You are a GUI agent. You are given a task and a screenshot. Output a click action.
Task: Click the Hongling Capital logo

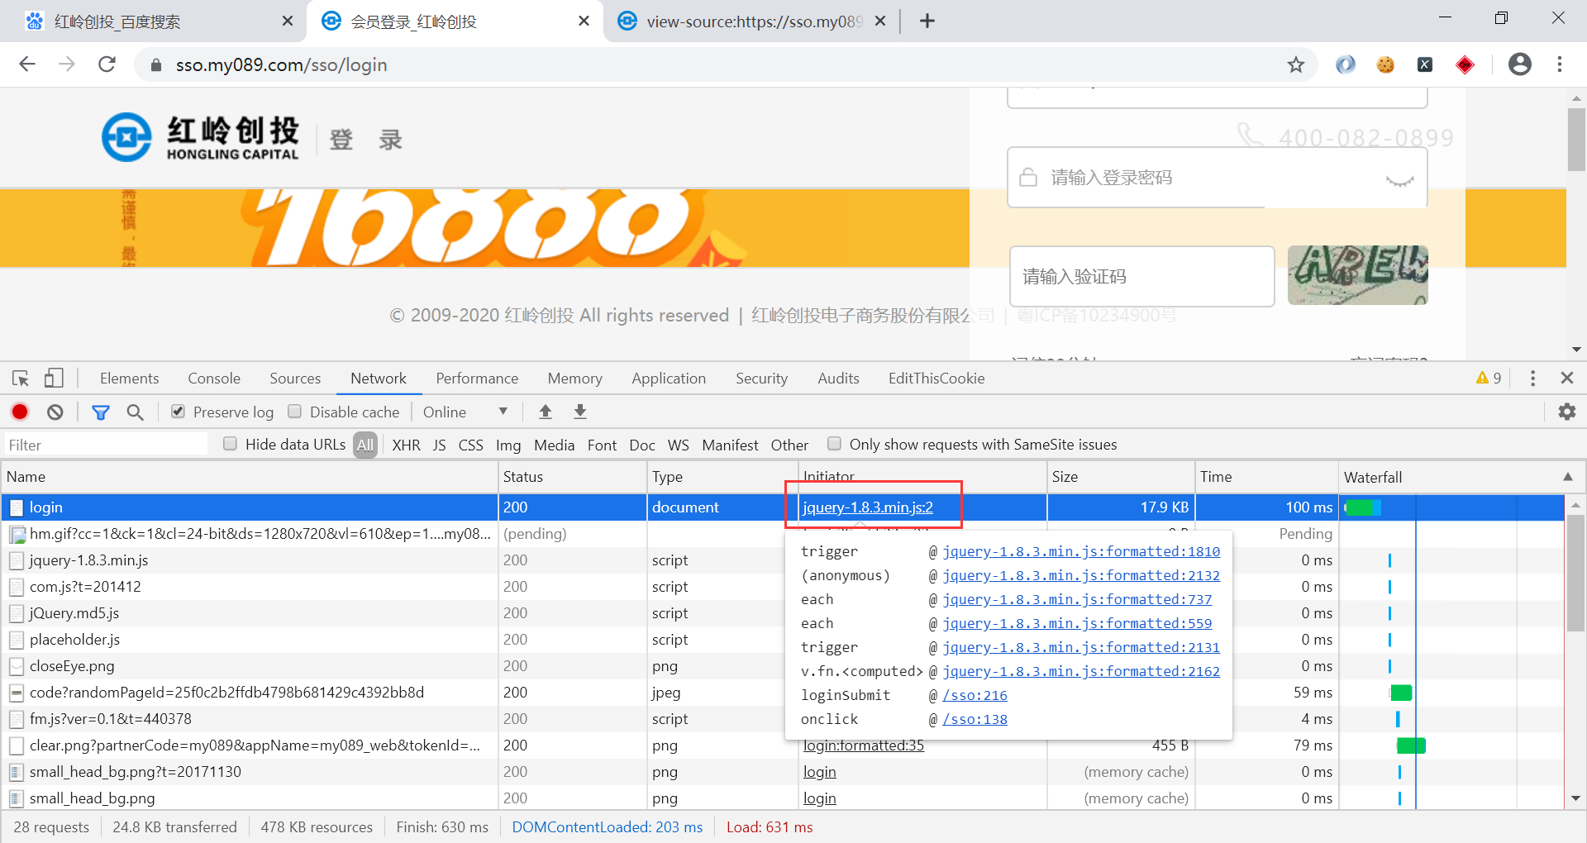click(x=201, y=137)
